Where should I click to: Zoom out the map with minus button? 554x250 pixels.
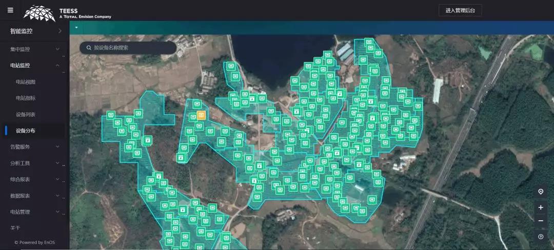tap(541, 221)
